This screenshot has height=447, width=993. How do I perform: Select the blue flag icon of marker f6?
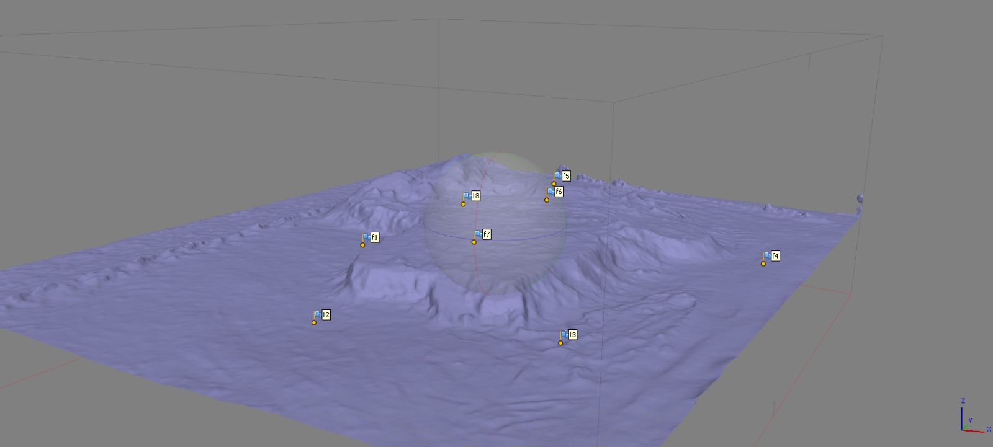click(550, 192)
